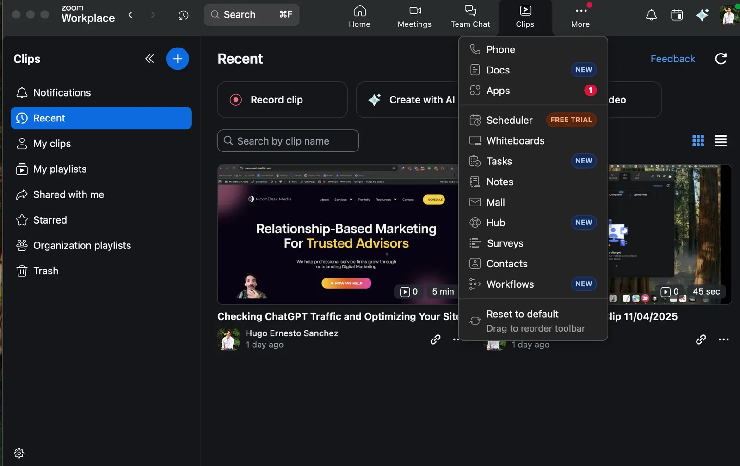The width and height of the screenshot is (740, 466).
Task: Open settings gear at bottom left
Action: (19, 453)
